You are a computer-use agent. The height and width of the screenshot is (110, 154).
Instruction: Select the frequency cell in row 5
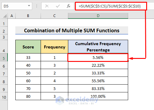point(54,57)
